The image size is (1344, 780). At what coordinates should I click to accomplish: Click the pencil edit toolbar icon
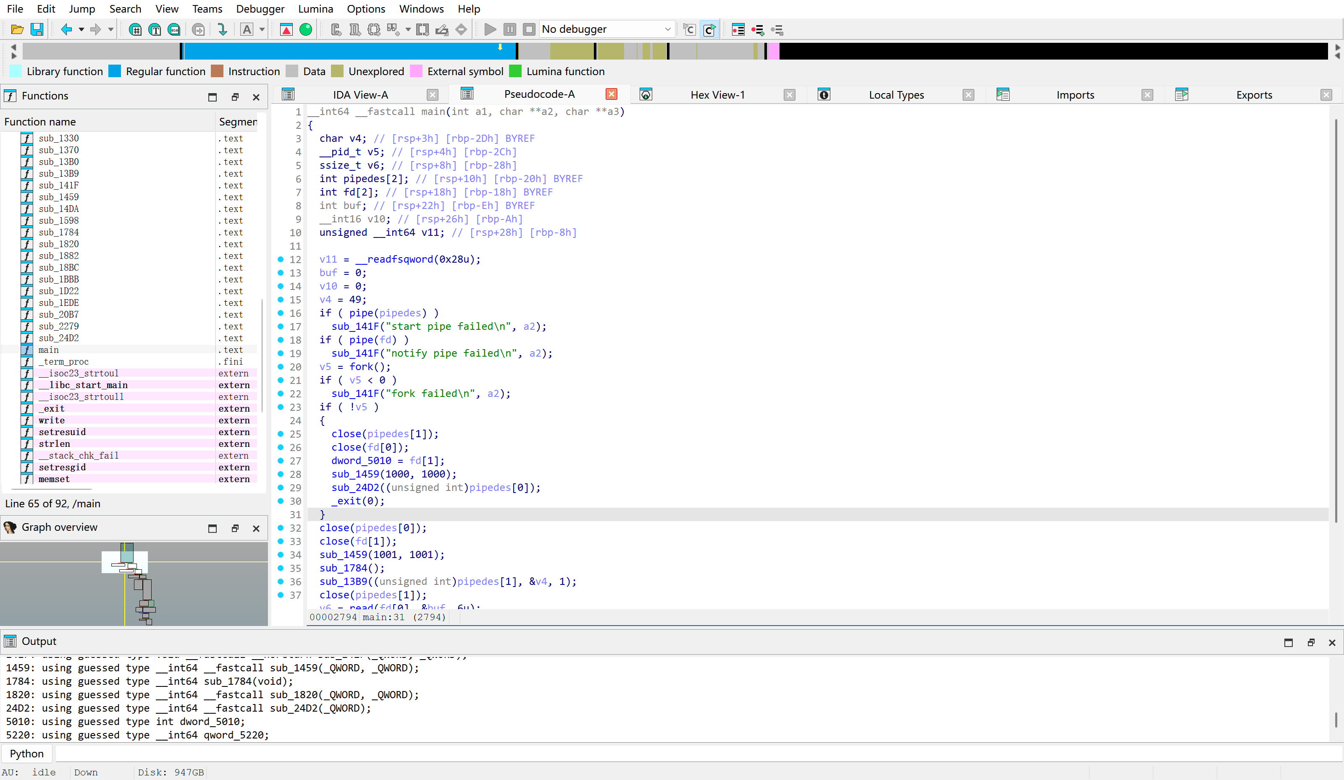(441, 29)
